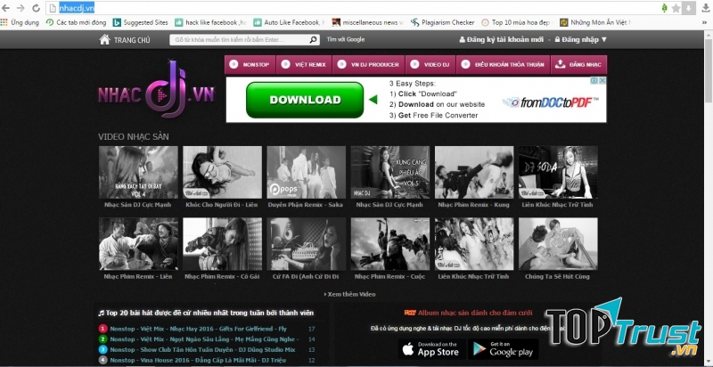
Task: Click Tìm với Google link
Action: click(x=346, y=39)
